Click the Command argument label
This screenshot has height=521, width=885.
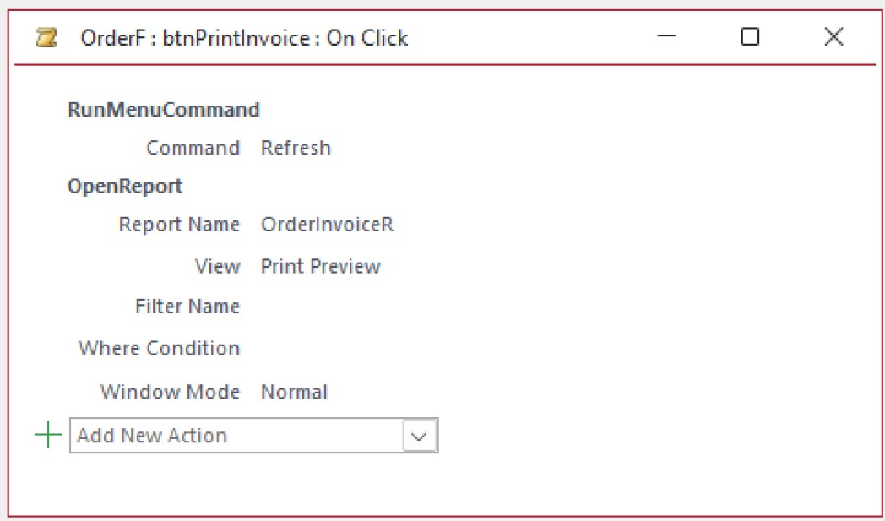pyautogui.click(x=193, y=147)
